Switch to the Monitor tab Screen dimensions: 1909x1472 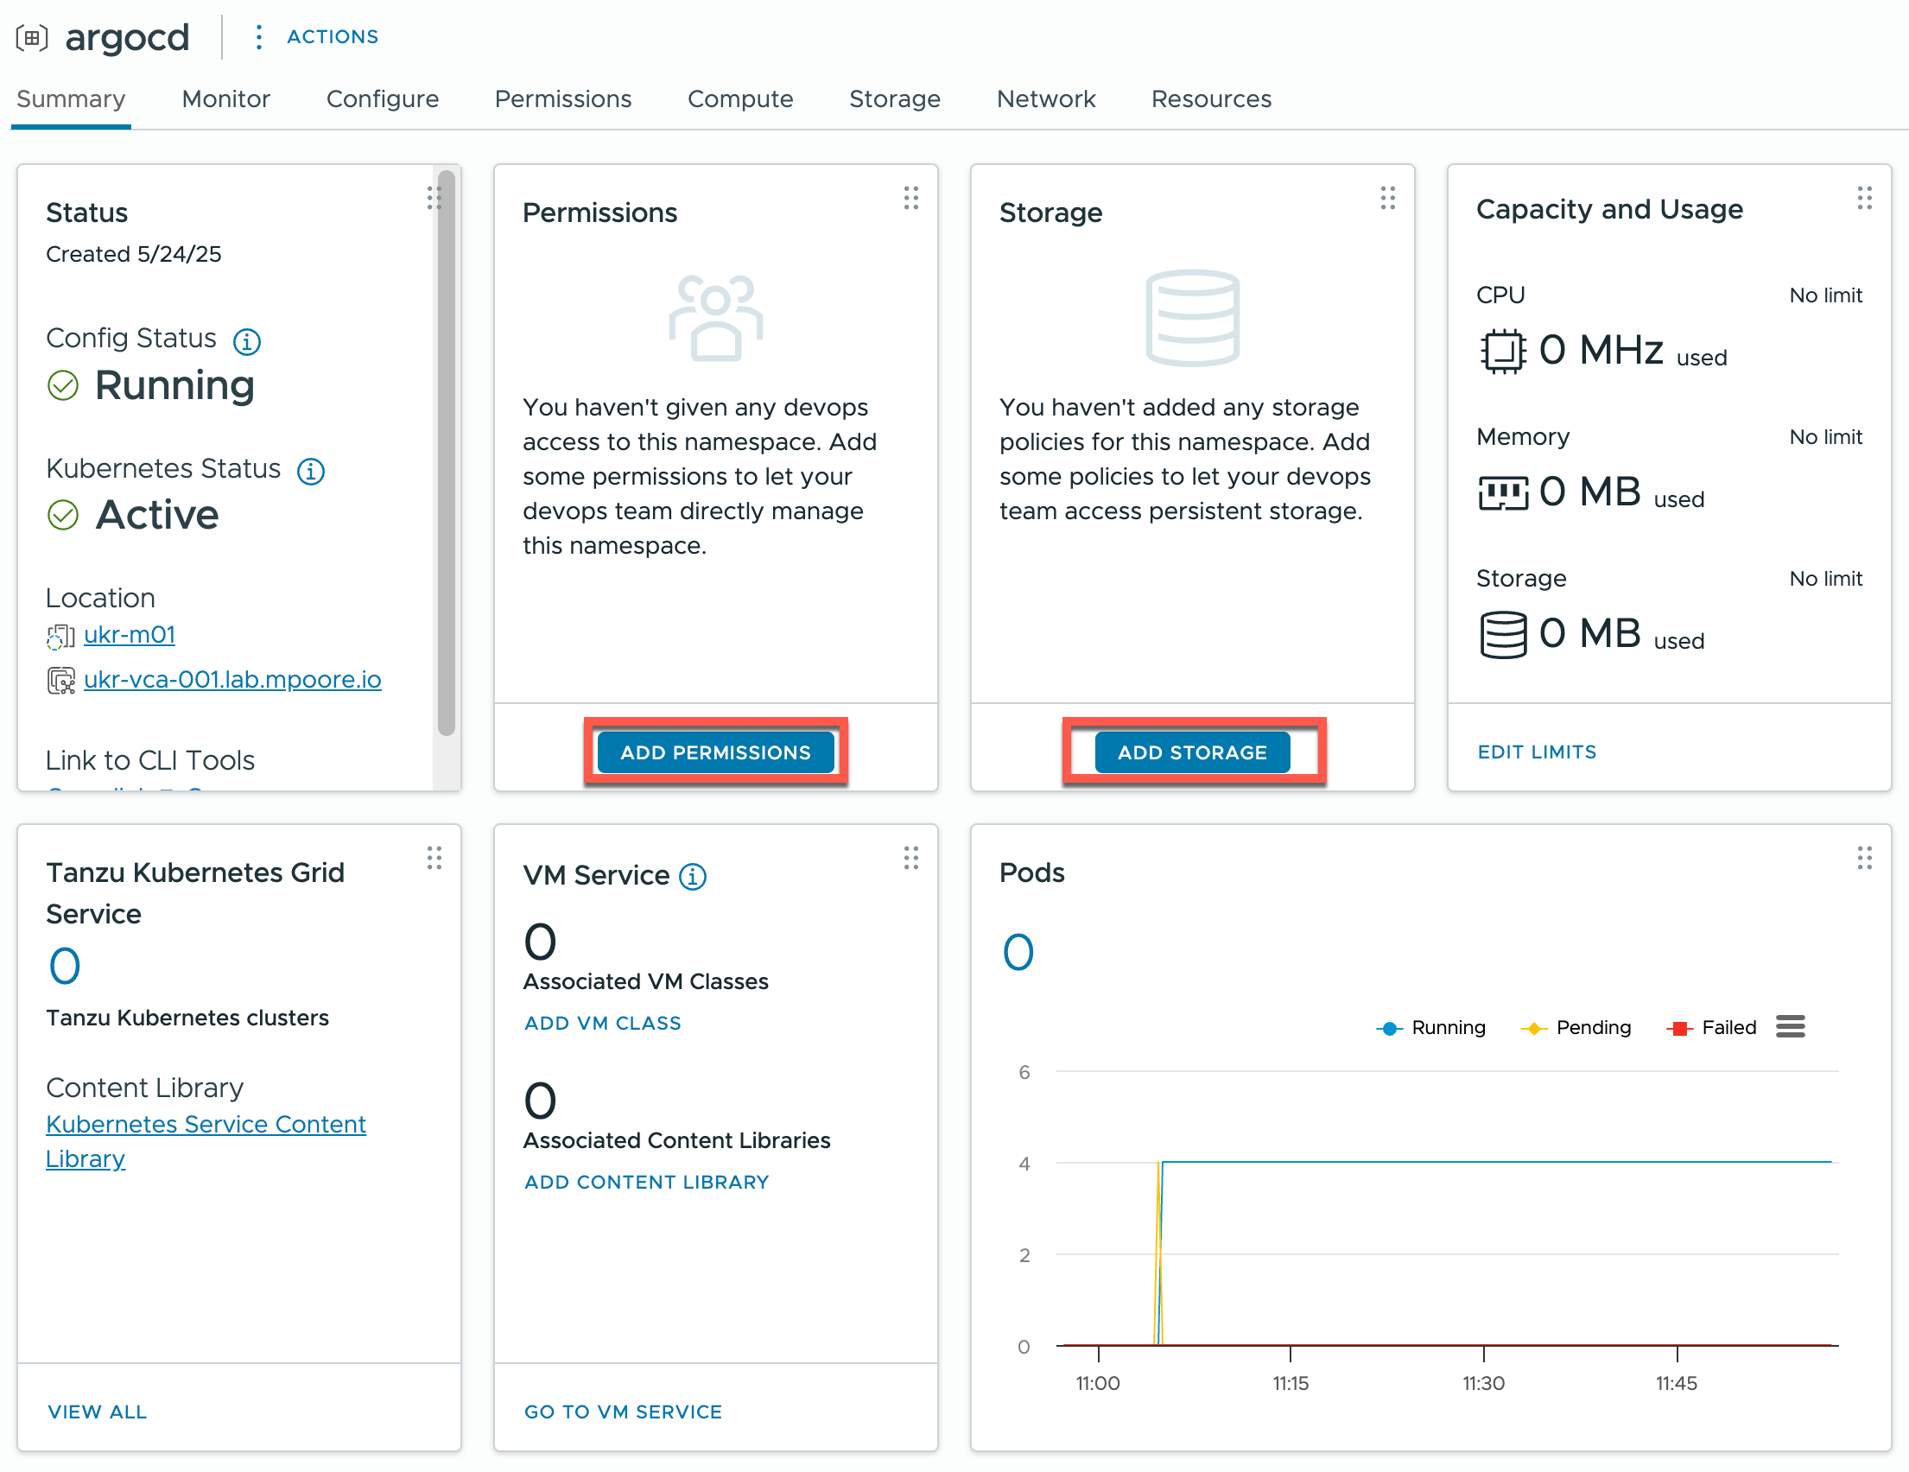click(225, 98)
